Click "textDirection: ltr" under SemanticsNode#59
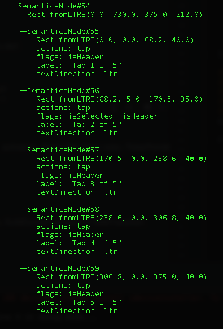 click(x=77, y=311)
